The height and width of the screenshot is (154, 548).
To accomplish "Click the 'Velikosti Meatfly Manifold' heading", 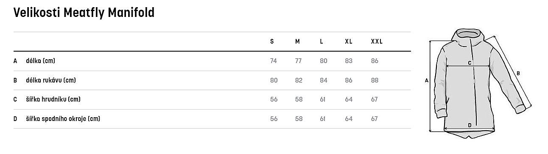I will point(84,13).
